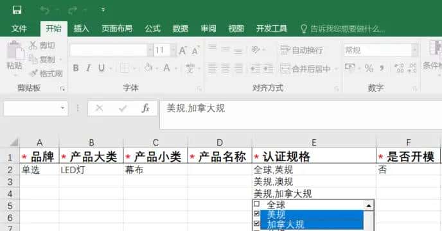Open the 开发工具 tab
Screen dimensions: 442x231
point(272,28)
